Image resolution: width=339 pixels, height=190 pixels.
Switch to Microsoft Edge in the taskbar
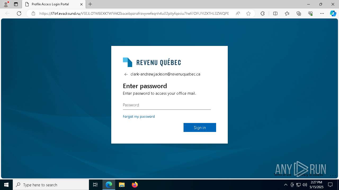tap(109, 185)
